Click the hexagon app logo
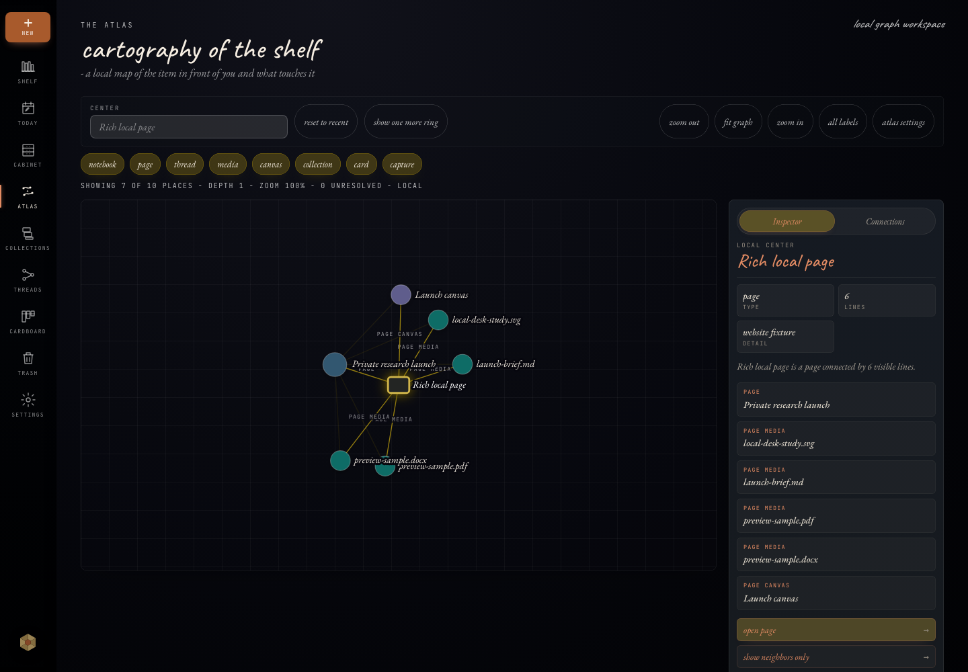This screenshot has height=672, width=968. click(28, 642)
